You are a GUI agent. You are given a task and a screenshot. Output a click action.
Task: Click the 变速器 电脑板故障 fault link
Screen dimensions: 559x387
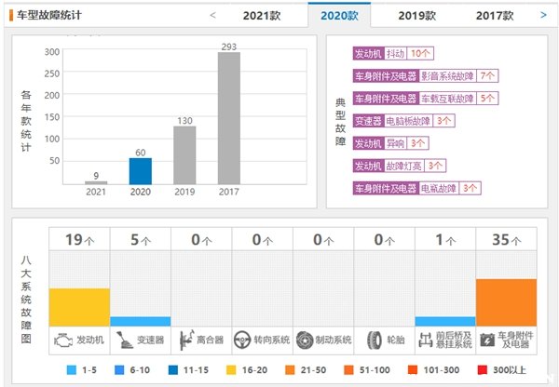click(404, 121)
